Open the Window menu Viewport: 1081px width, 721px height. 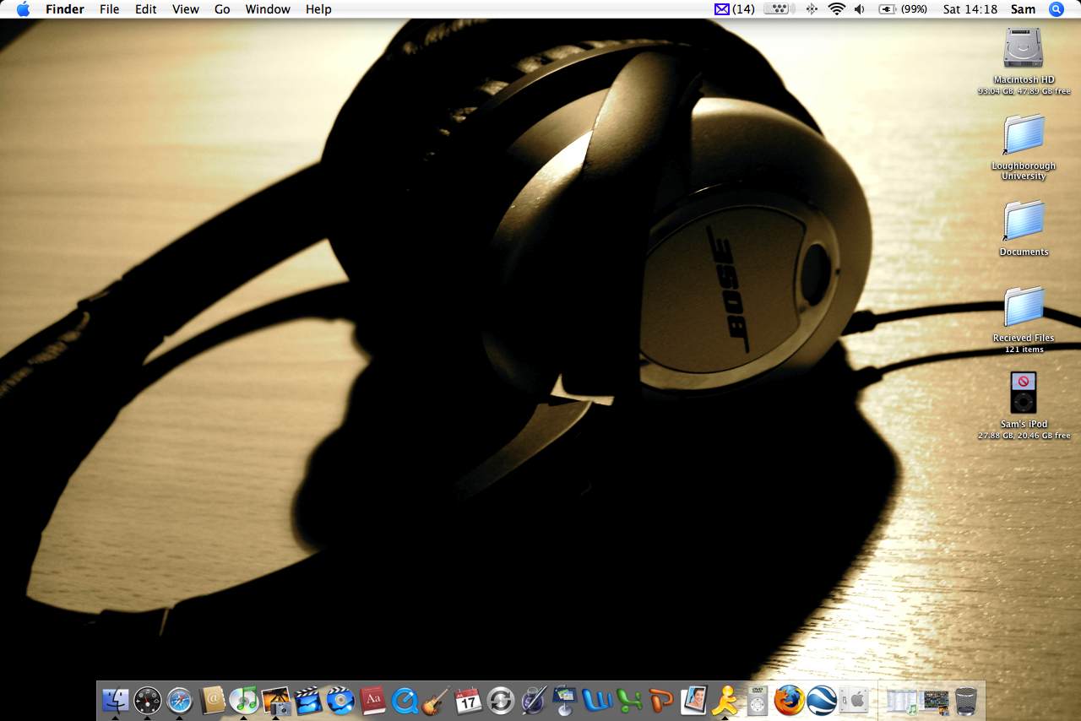[268, 9]
